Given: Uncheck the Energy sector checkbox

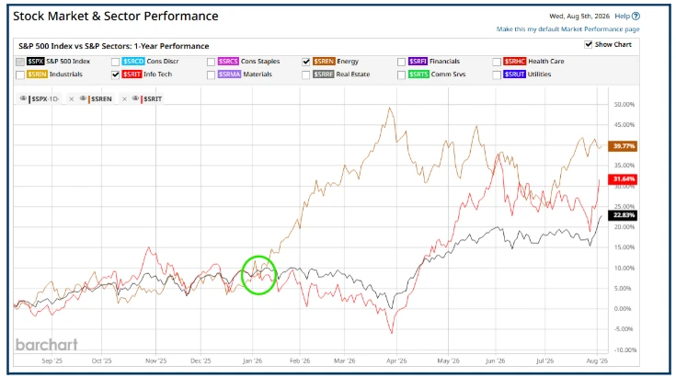Looking at the screenshot, I should click(306, 62).
